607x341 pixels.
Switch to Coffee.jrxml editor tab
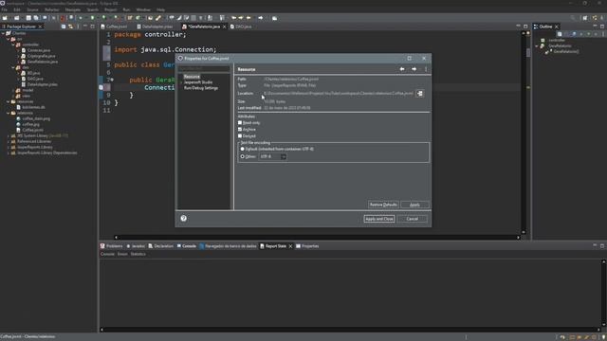pyautogui.click(x=114, y=27)
